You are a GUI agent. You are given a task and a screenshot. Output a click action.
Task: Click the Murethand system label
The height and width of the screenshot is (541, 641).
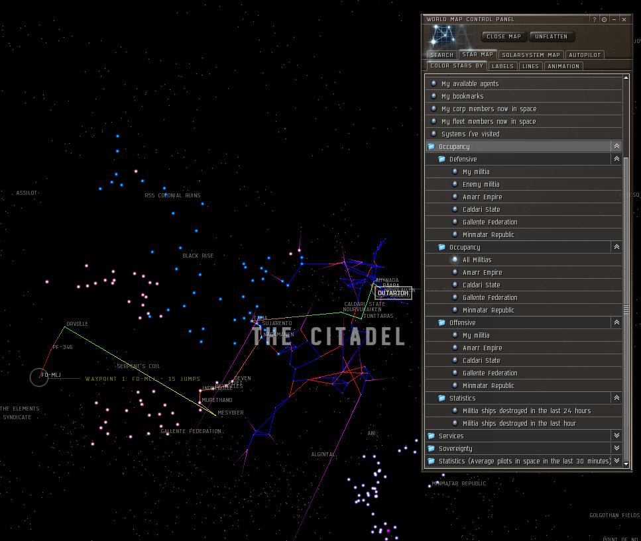click(x=217, y=400)
